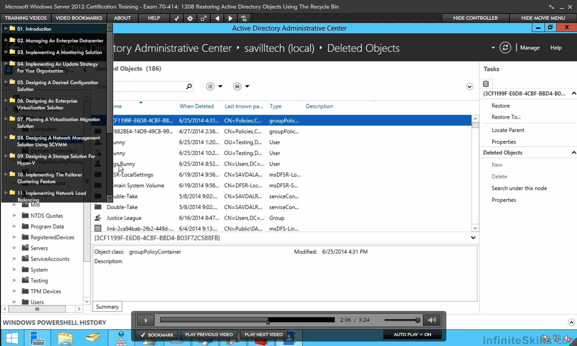Collapse the selected object tasks section
577x346 pixels.
573,94
